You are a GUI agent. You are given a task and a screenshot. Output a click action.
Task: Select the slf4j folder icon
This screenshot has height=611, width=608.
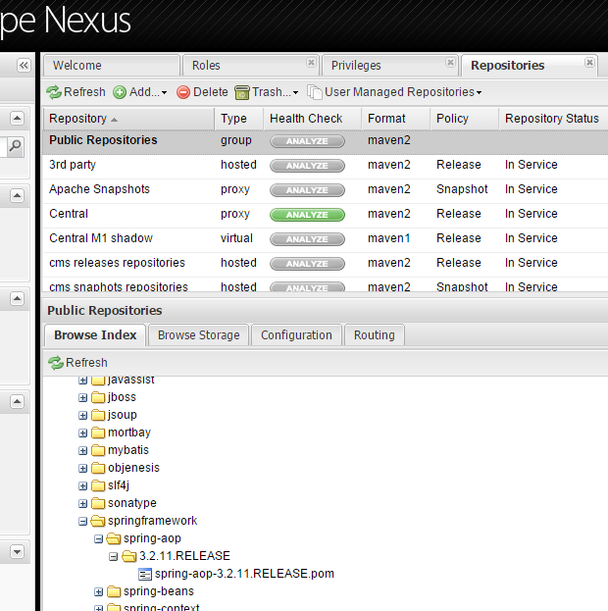coord(98,485)
